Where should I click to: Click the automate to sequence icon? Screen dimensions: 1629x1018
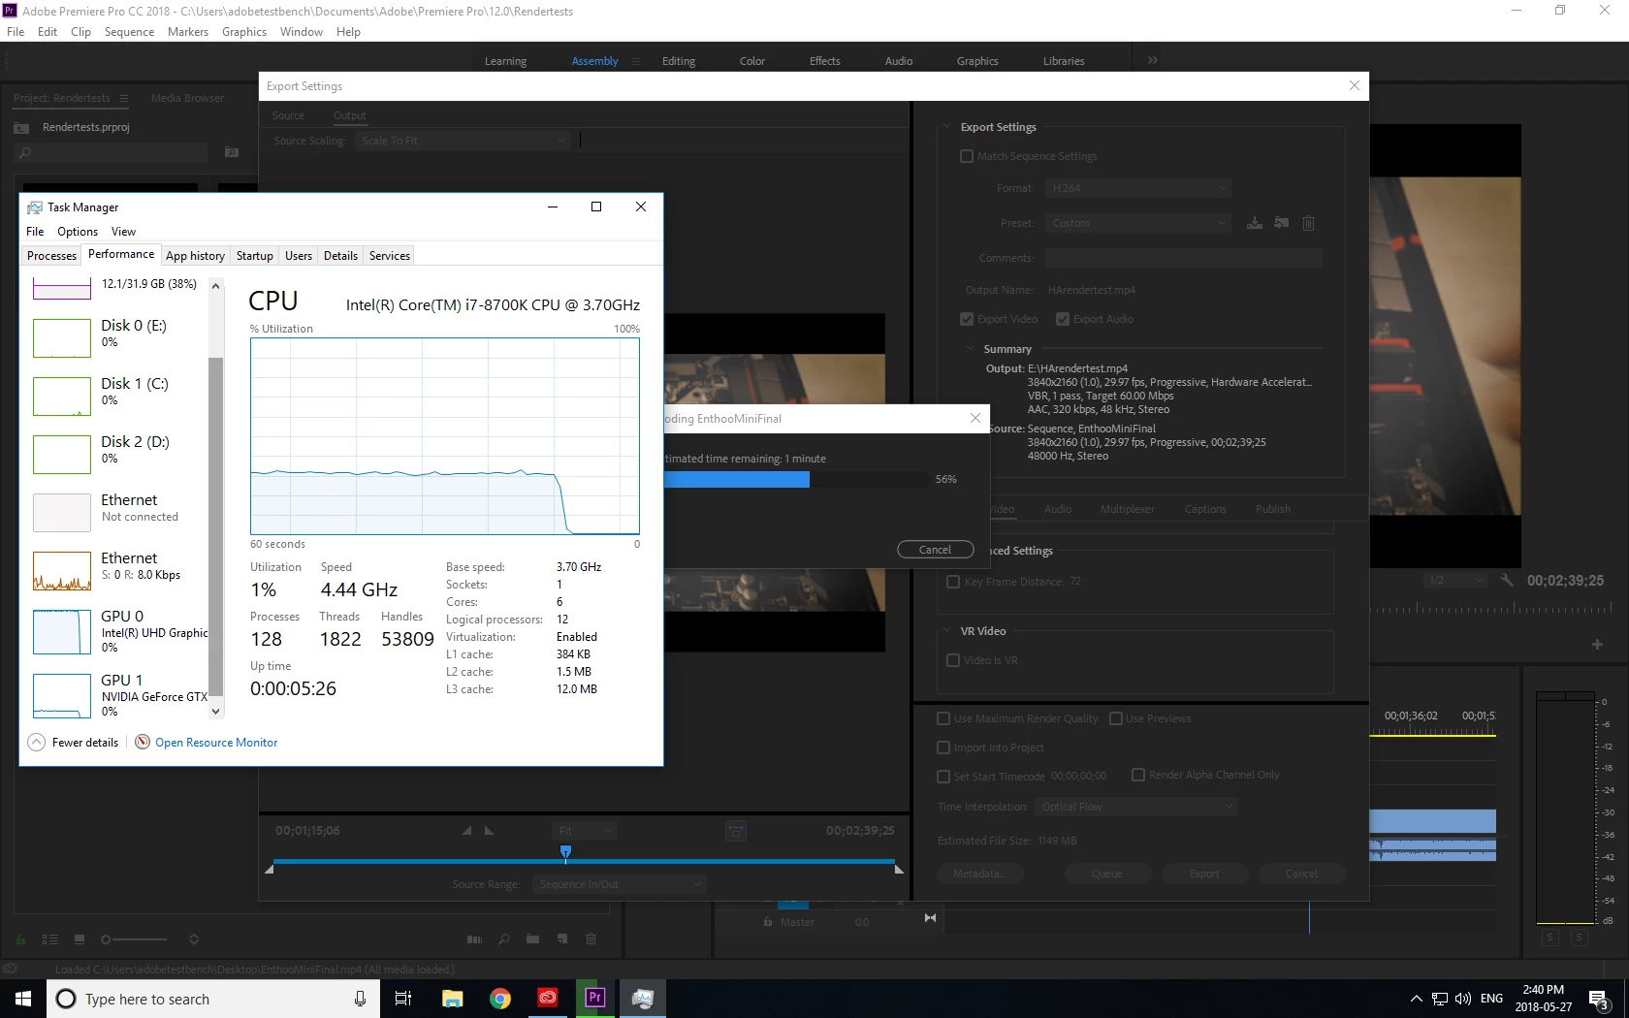pyautogui.click(x=474, y=939)
